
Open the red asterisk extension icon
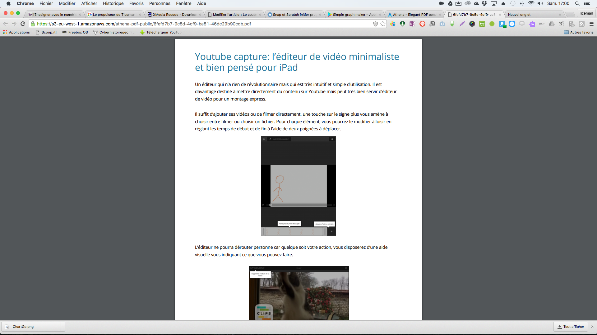(422, 24)
